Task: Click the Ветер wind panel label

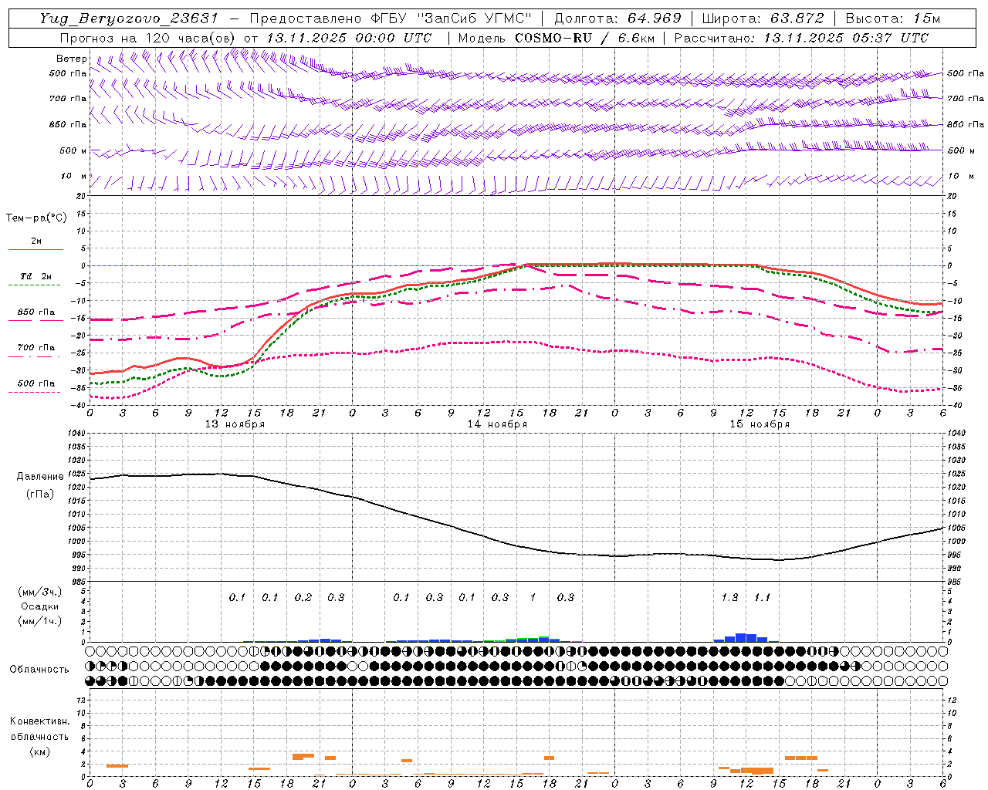Action: point(71,59)
